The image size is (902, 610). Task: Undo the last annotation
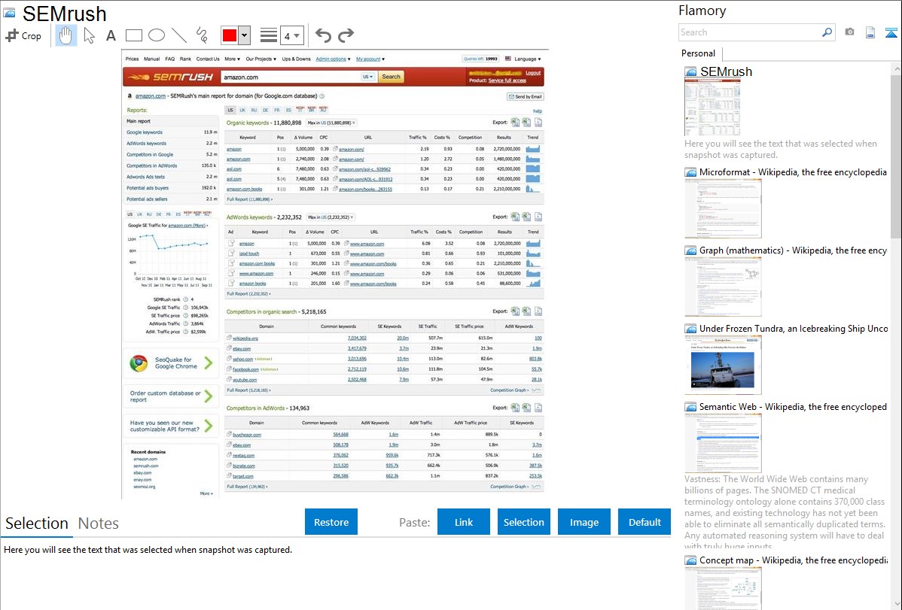[323, 35]
